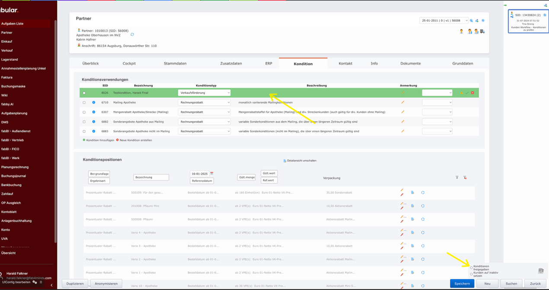Open Faktura in the sidebar menu
Viewport: 549px width, 290px height.
pos(7,77)
